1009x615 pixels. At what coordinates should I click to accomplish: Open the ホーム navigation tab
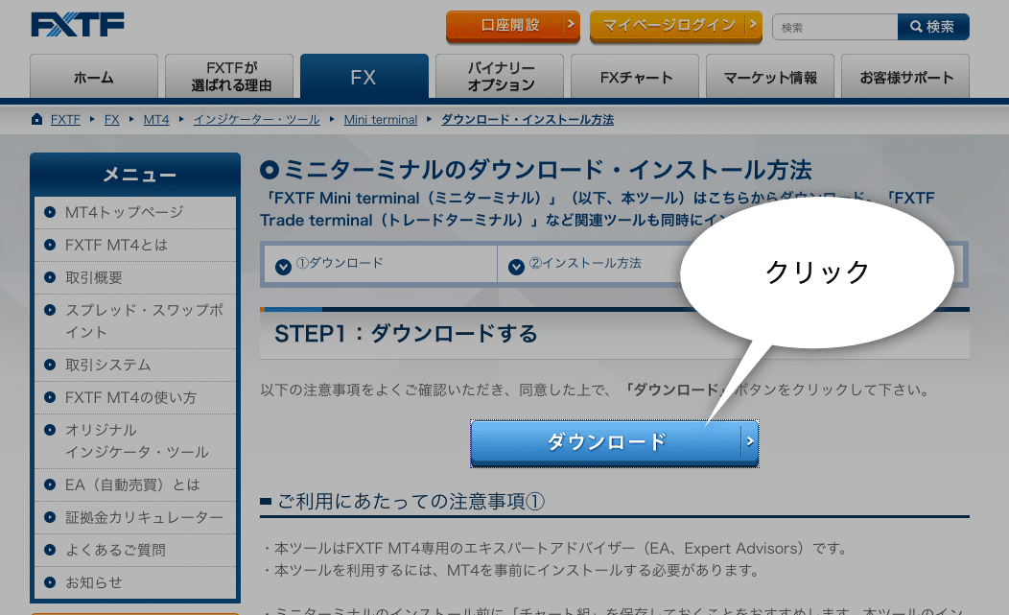click(94, 77)
